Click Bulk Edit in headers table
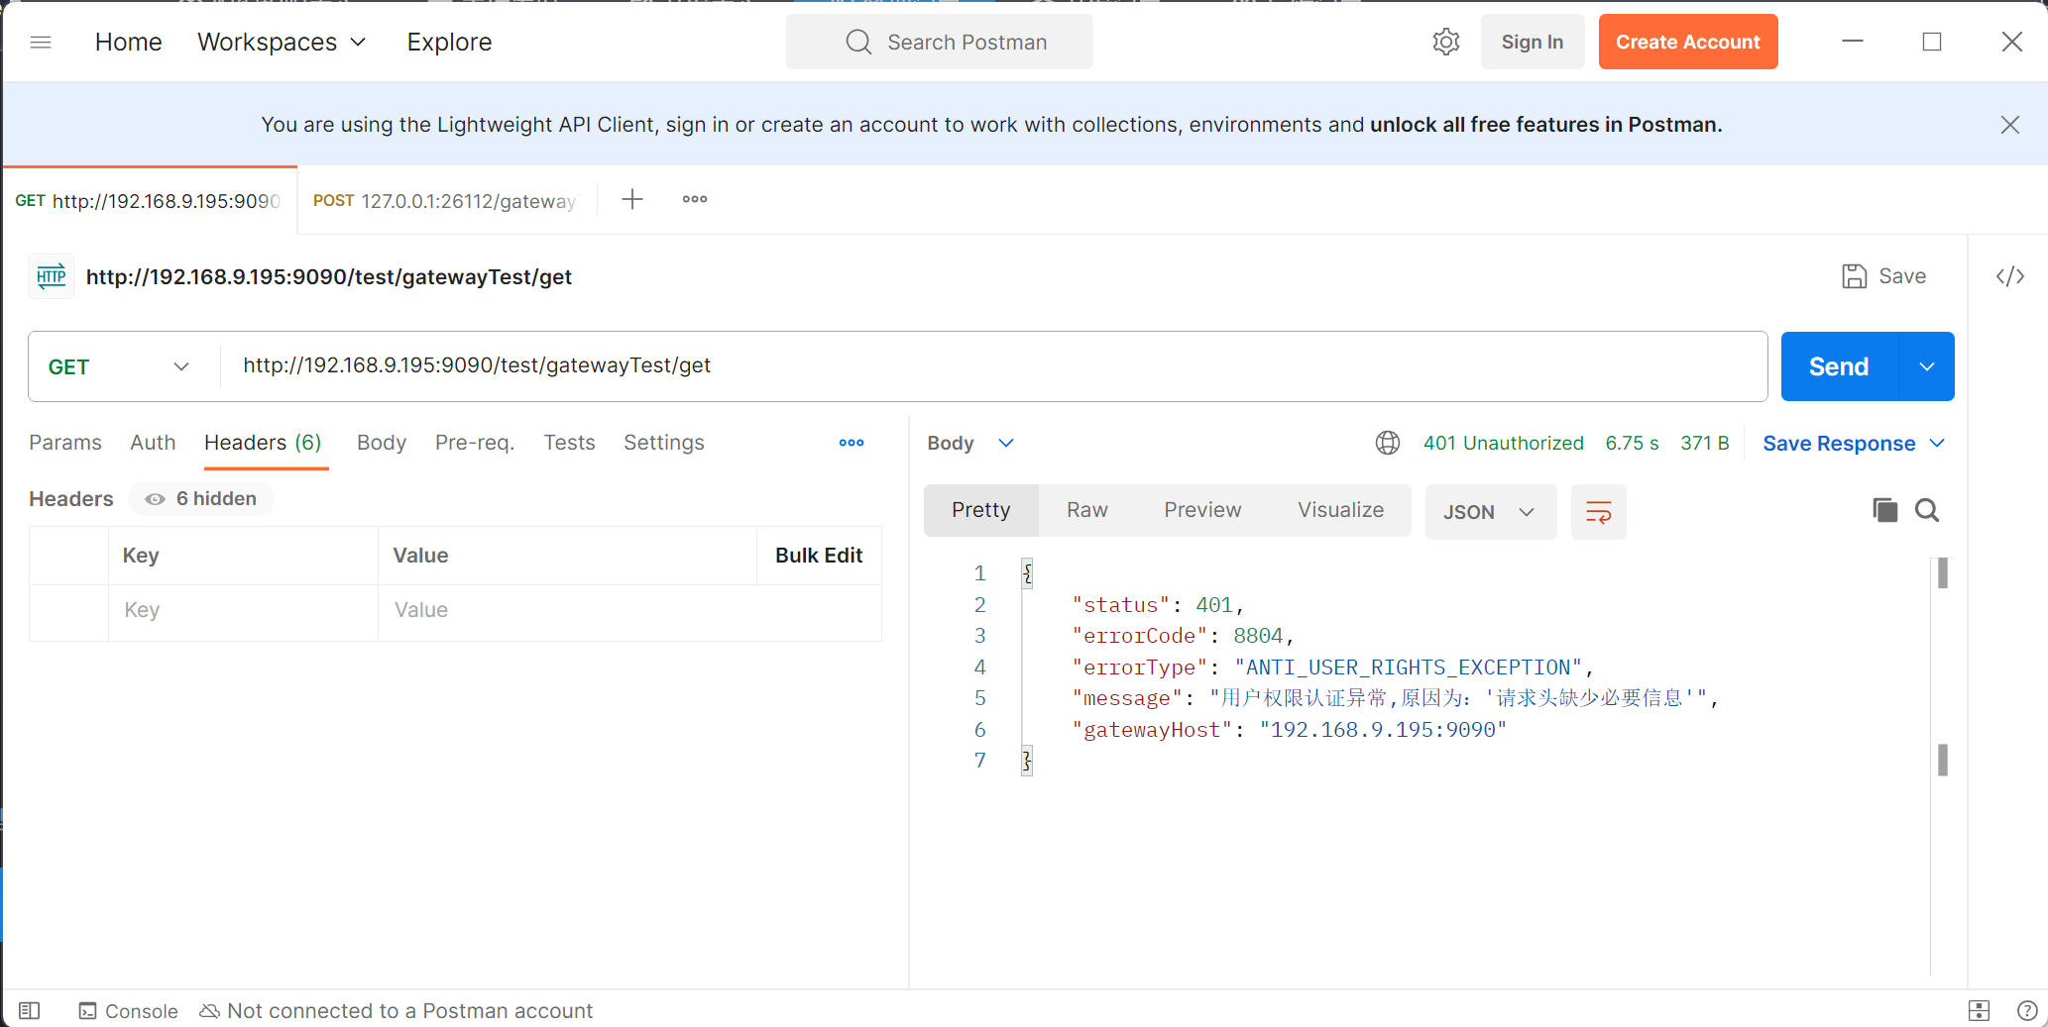Screen dimensions: 2048x1027 (x=819, y=556)
